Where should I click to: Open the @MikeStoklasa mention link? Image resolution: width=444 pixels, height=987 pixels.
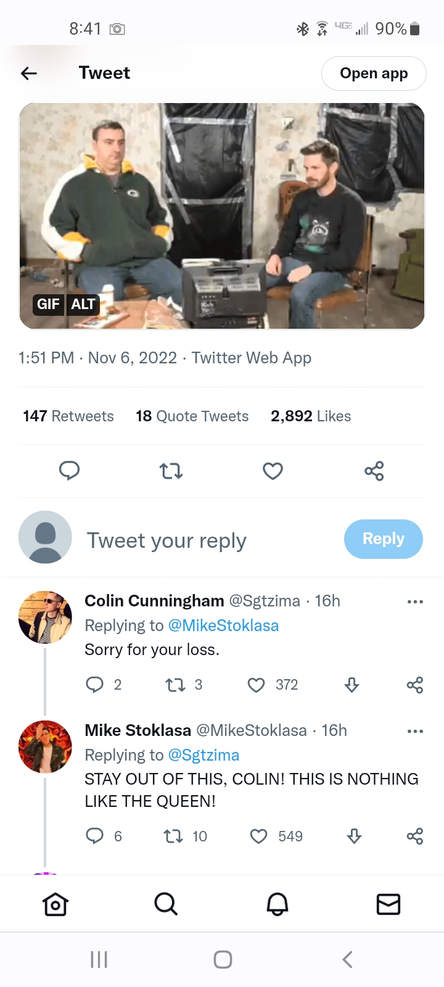click(x=223, y=626)
